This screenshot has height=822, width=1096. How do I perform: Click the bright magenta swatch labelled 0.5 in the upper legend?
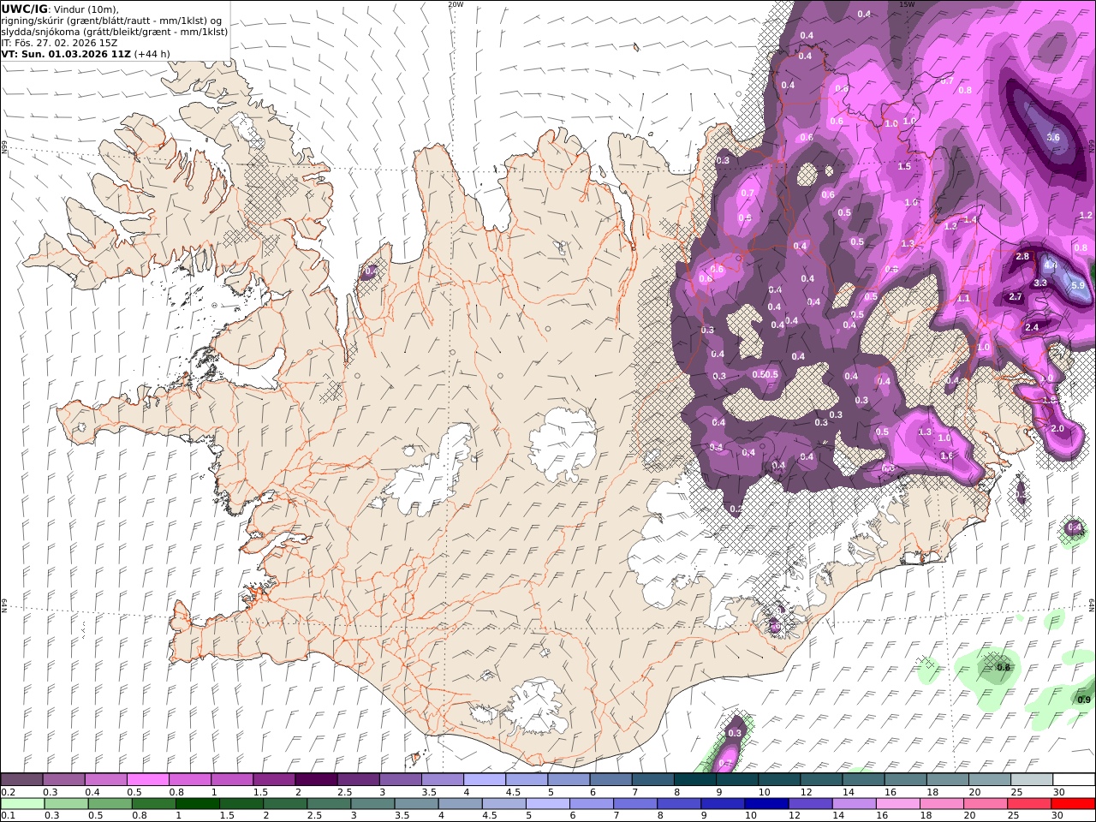[x=147, y=779]
